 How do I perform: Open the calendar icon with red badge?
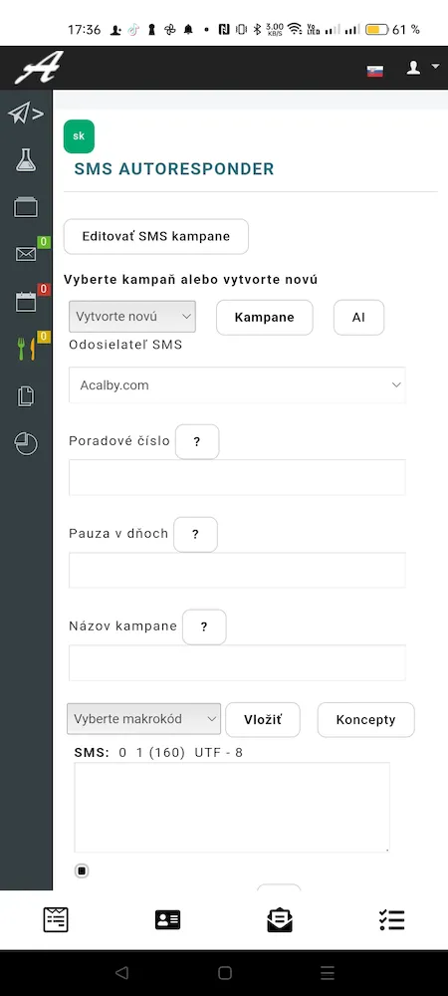[x=26, y=302]
